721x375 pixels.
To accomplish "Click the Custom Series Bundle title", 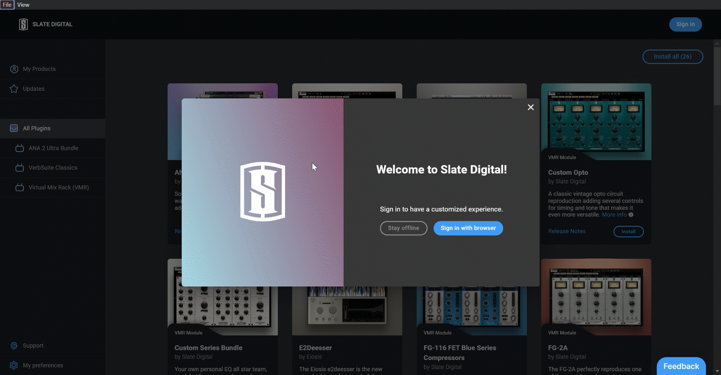I will (x=208, y=348).
